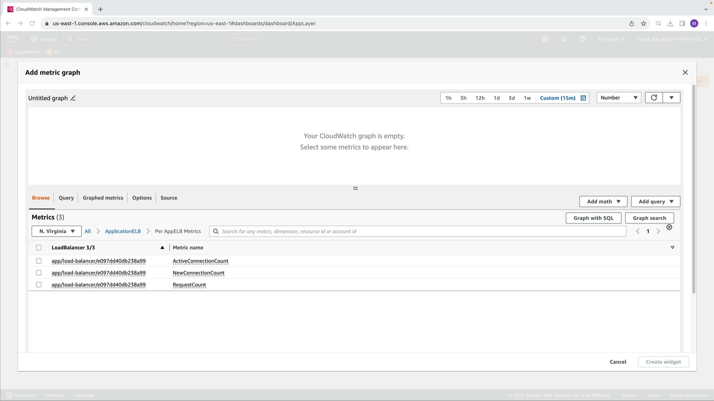Open the custom time range calendar icon
The height and width of the screenshot is (401, 714).
tap(583, 98)
